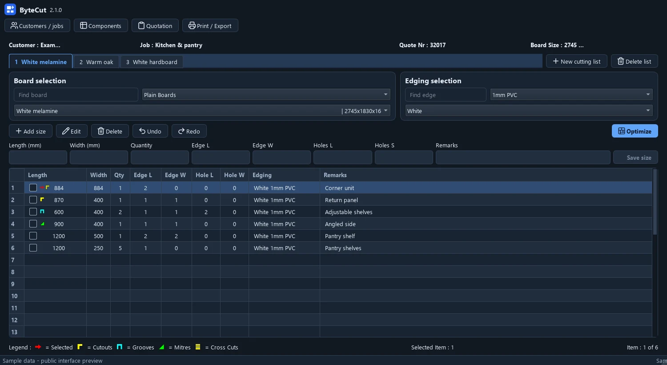Click the cyan Grooves icon in the legend
667x365 pixels.
tap(120, 347)
